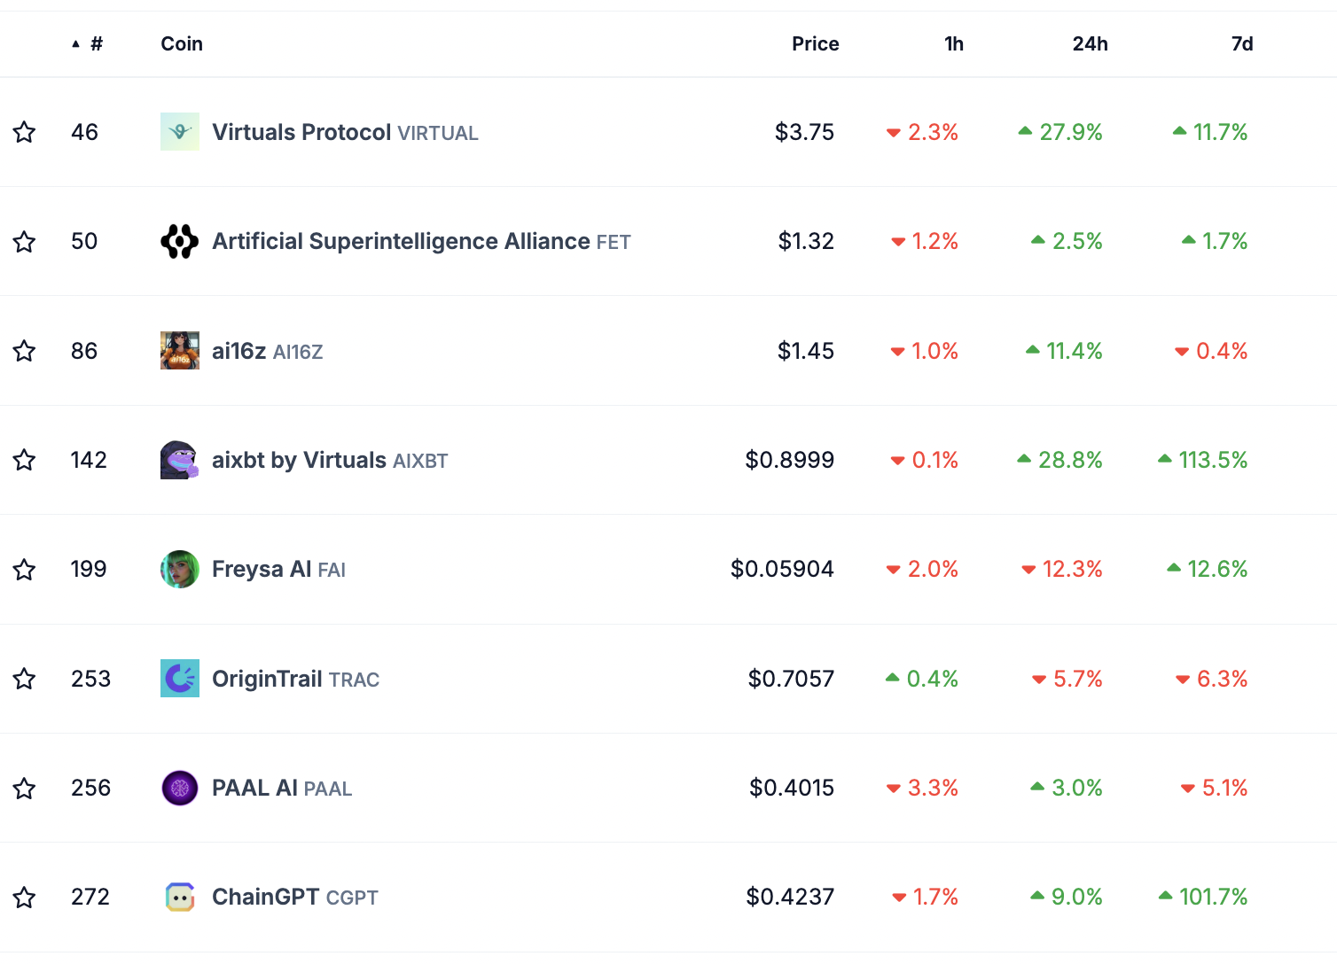The image size is (1337, 964).
Task: Click the ascending sort arrow above rank column
Action: (75, 43)
